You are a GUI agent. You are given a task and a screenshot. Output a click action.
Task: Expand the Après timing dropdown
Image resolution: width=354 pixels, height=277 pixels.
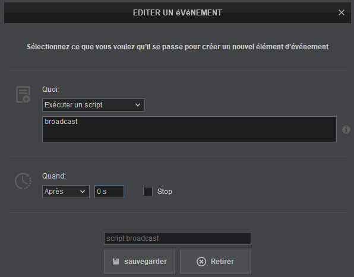point(66,192)
